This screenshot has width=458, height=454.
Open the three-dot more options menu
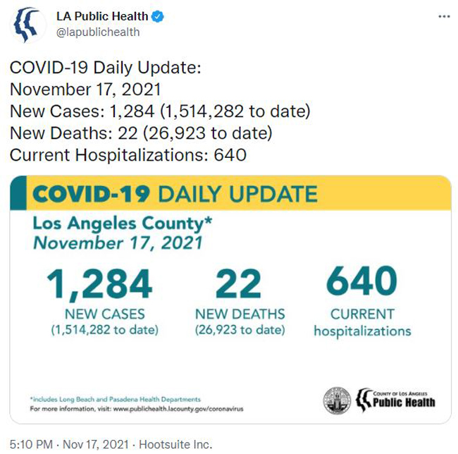click(x=444, y=17)
